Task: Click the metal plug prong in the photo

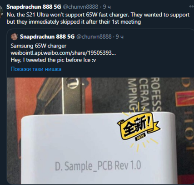Action: pyautogui.click(x=72, y=96)
